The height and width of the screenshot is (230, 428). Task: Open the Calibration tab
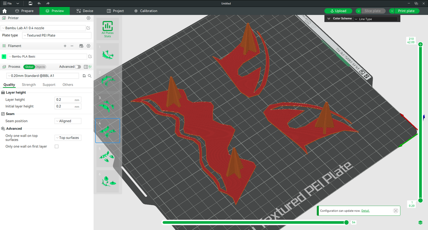click(146, 11)
